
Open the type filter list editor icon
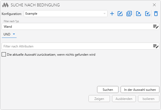(x=156, y=26)
